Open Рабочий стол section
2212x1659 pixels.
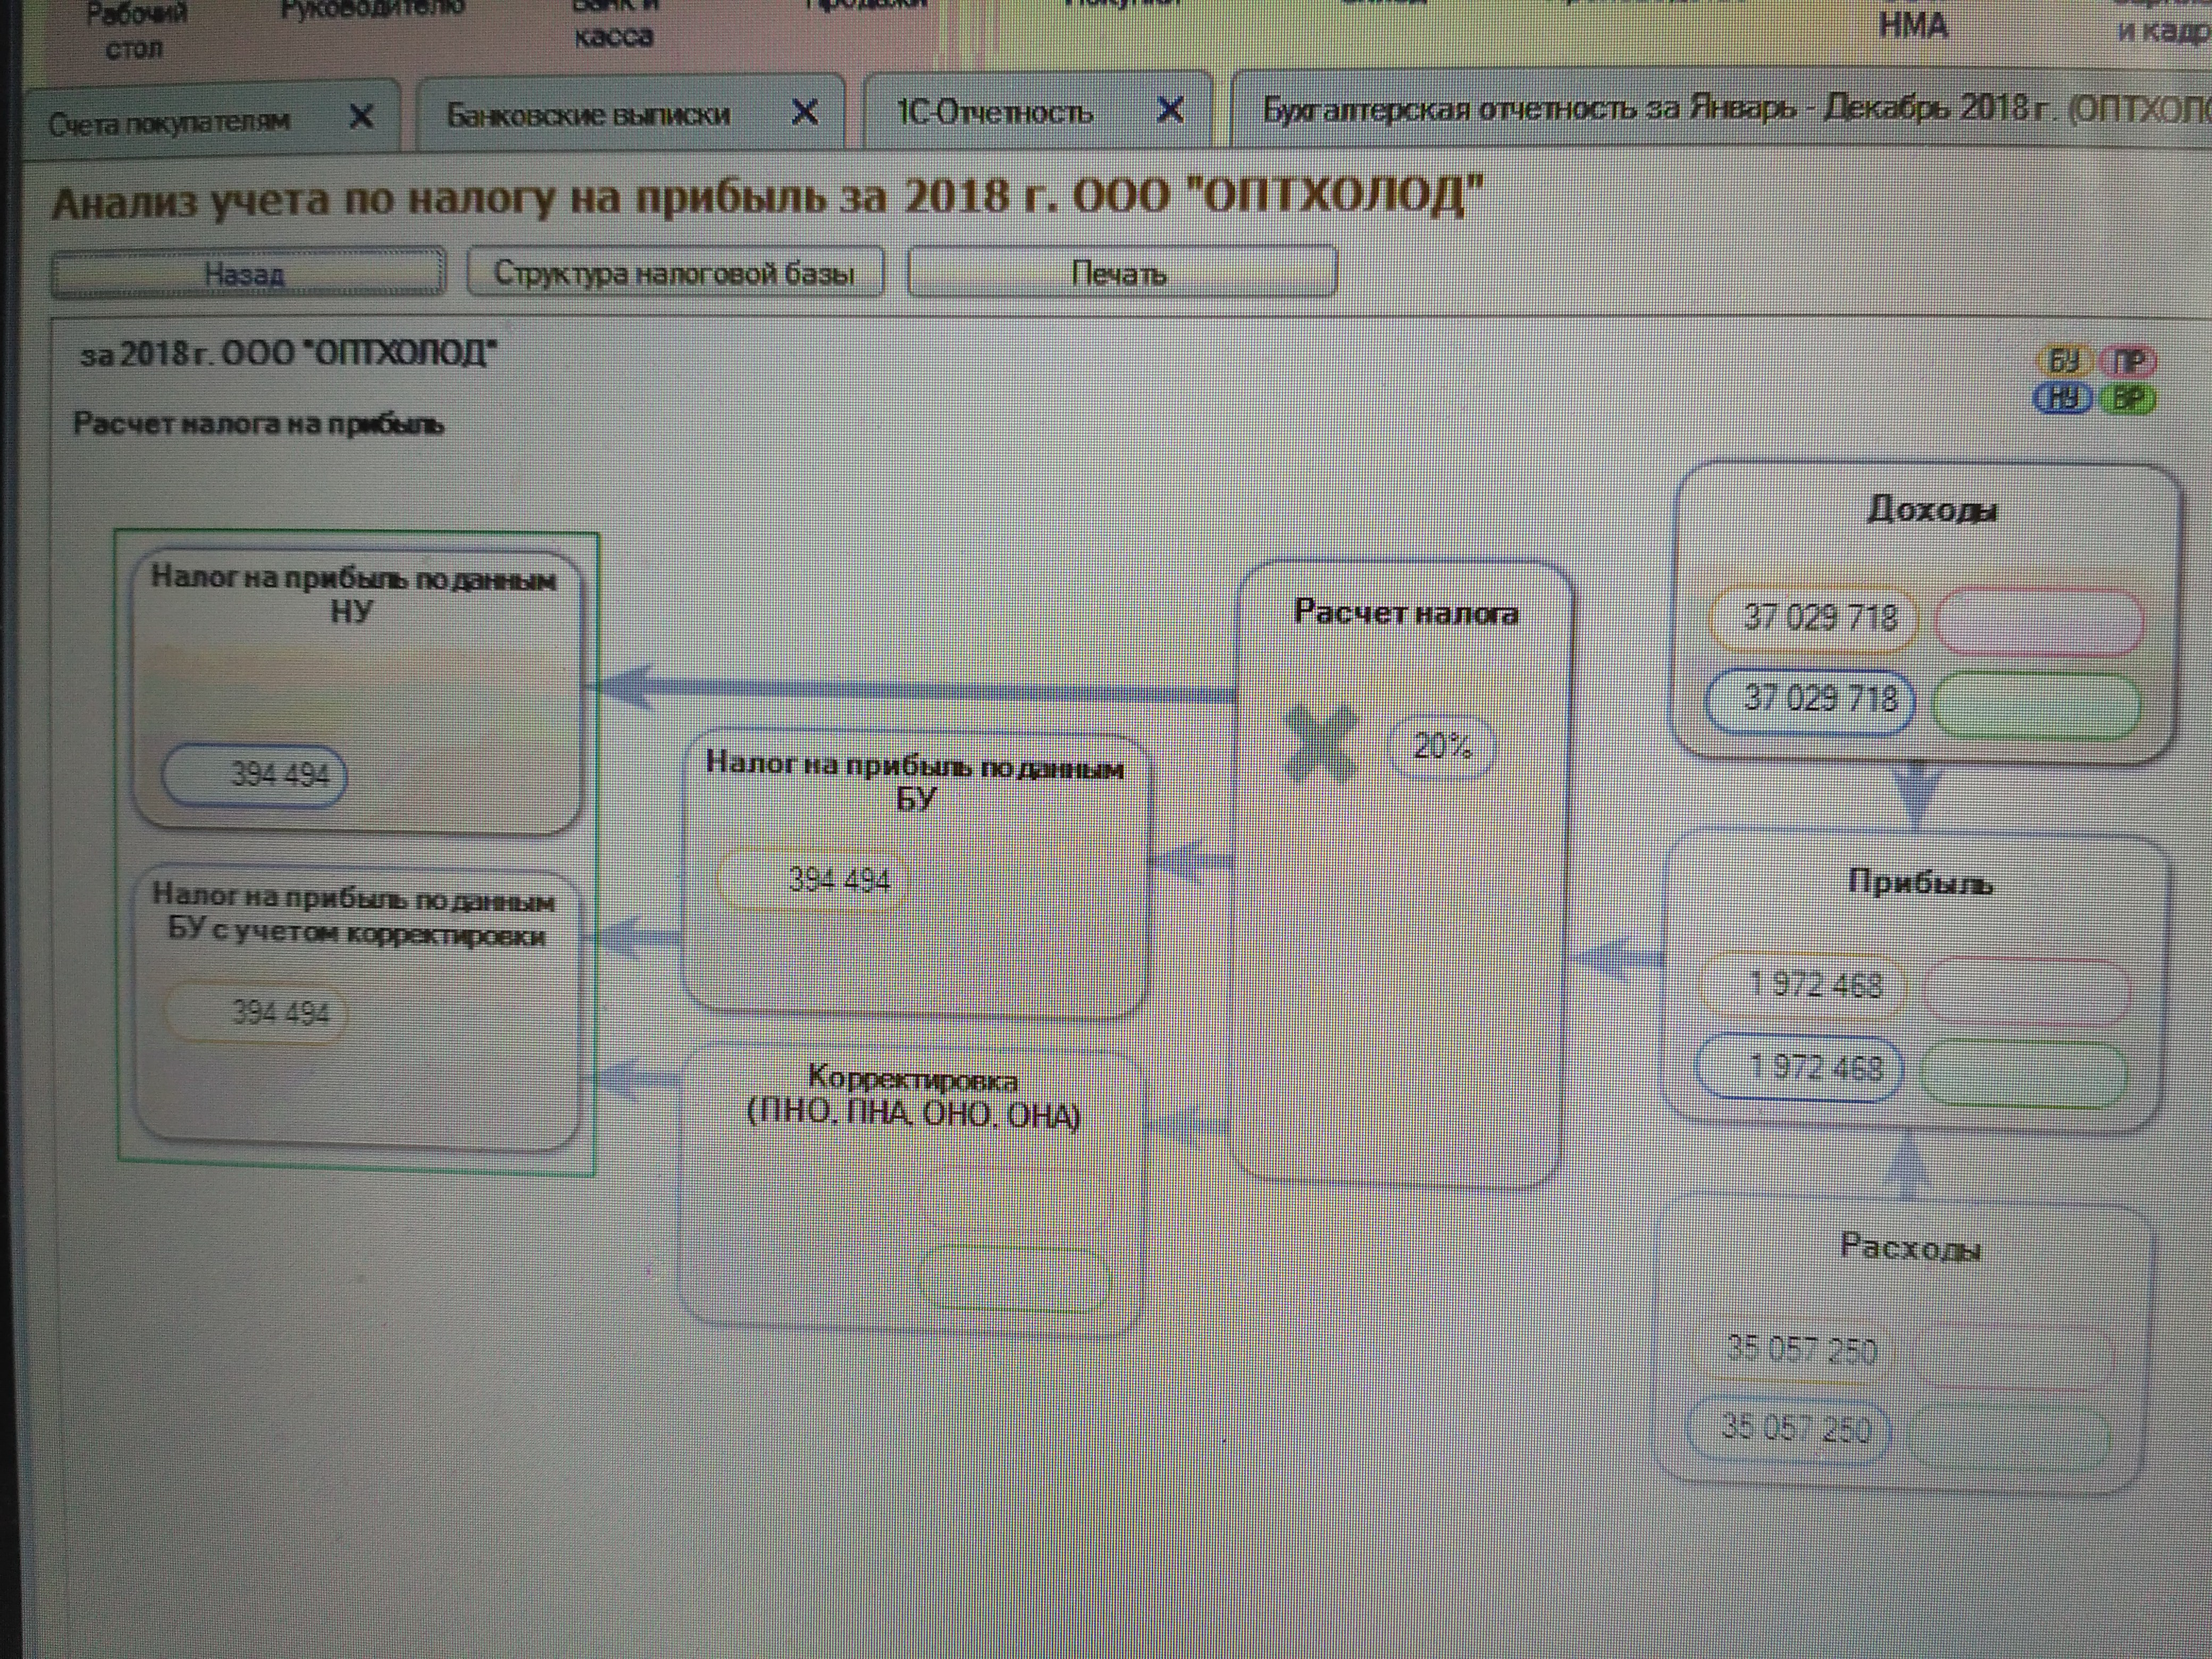[134, 30]
